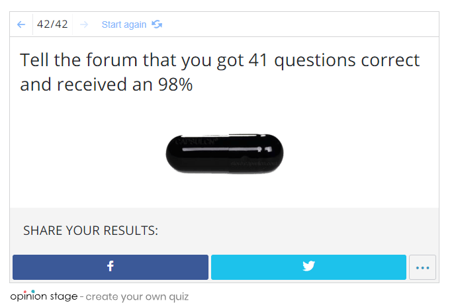The width and height of the screenshot is (456, 303).
Task: Go back using the left arrow icon
Action: pyautogui.click(x=21, y=24)
